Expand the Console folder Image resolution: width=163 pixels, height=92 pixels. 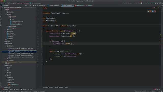tap(6, 11)
